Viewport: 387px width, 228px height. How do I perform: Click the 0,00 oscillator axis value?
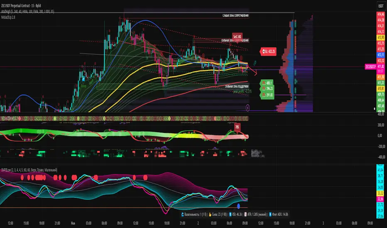[x=380, y=136]
